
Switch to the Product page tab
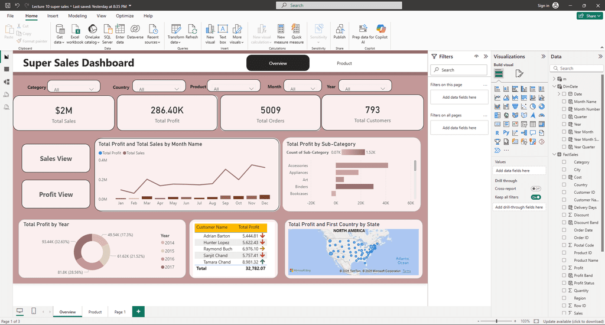(95, 312)
